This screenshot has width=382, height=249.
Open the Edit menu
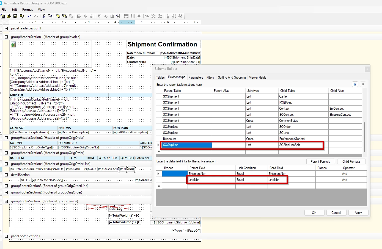(14, 10)
